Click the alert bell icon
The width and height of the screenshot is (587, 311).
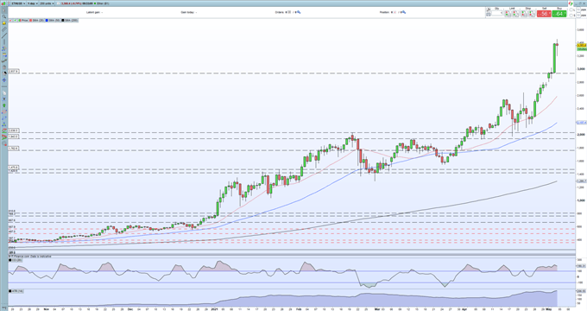click(4, 22)
